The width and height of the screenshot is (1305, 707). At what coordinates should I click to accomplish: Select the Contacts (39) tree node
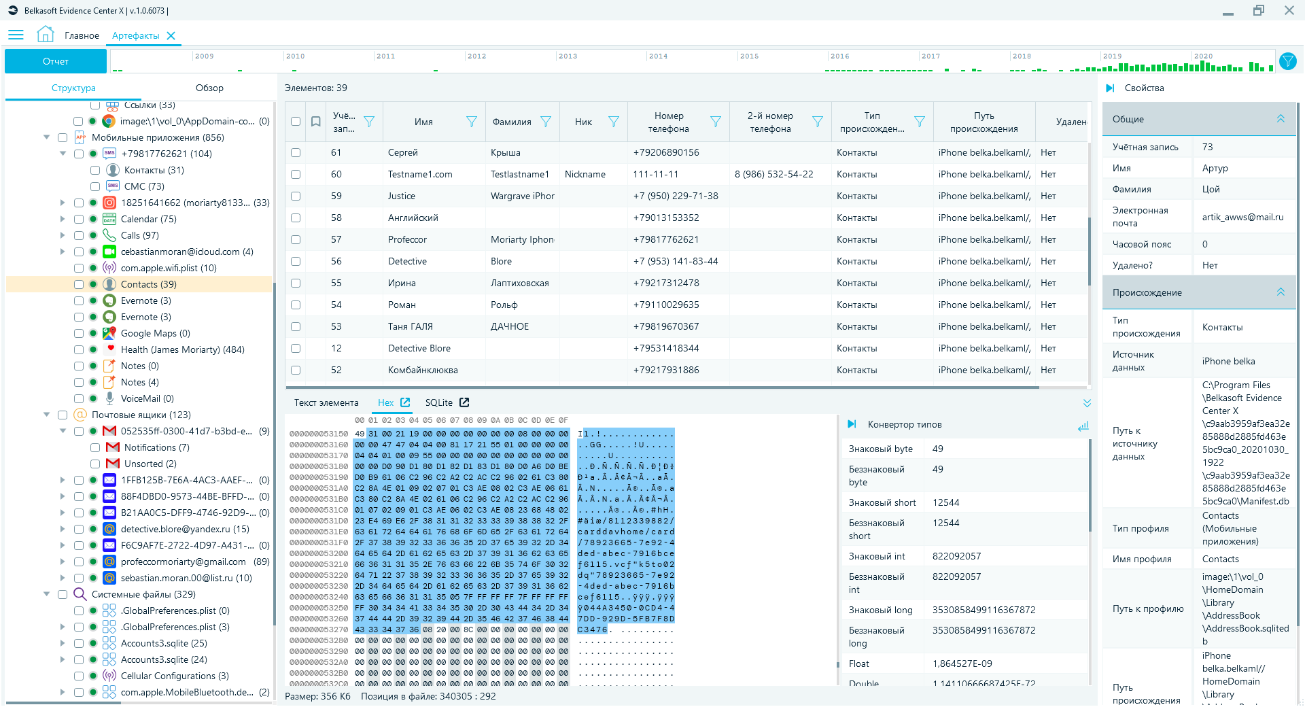point(148,284)
